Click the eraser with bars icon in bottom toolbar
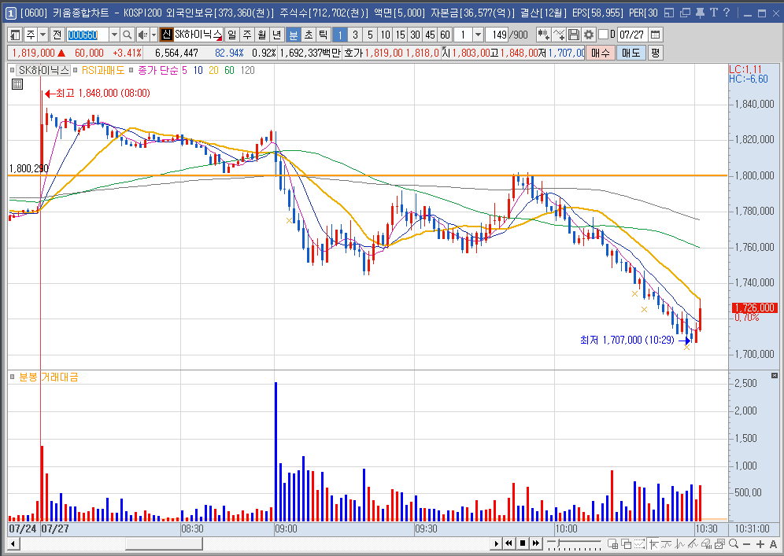Image resolution: width=784 pixels, height=556 pixels. (707, 543)
